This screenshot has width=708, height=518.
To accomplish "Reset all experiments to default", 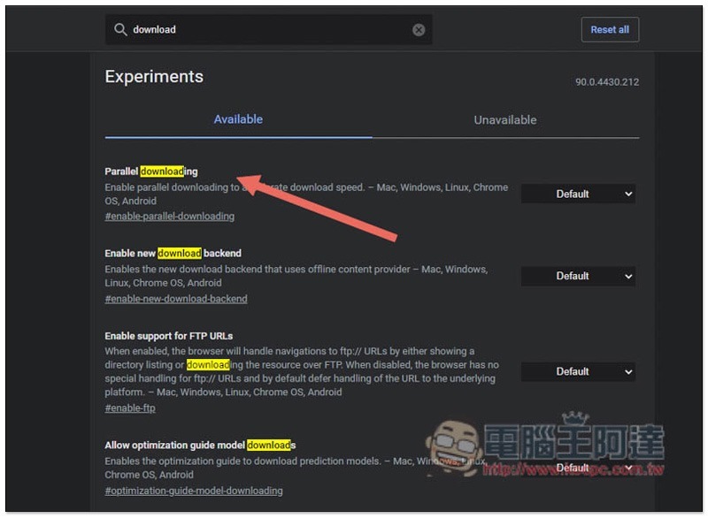I will [610, 30].
